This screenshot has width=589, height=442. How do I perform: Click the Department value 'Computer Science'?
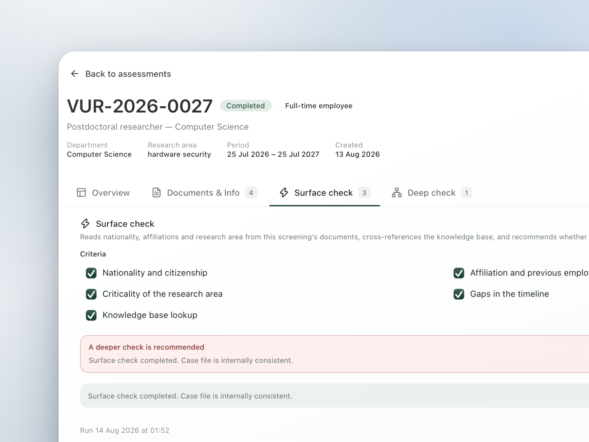(x=99, y=154)
